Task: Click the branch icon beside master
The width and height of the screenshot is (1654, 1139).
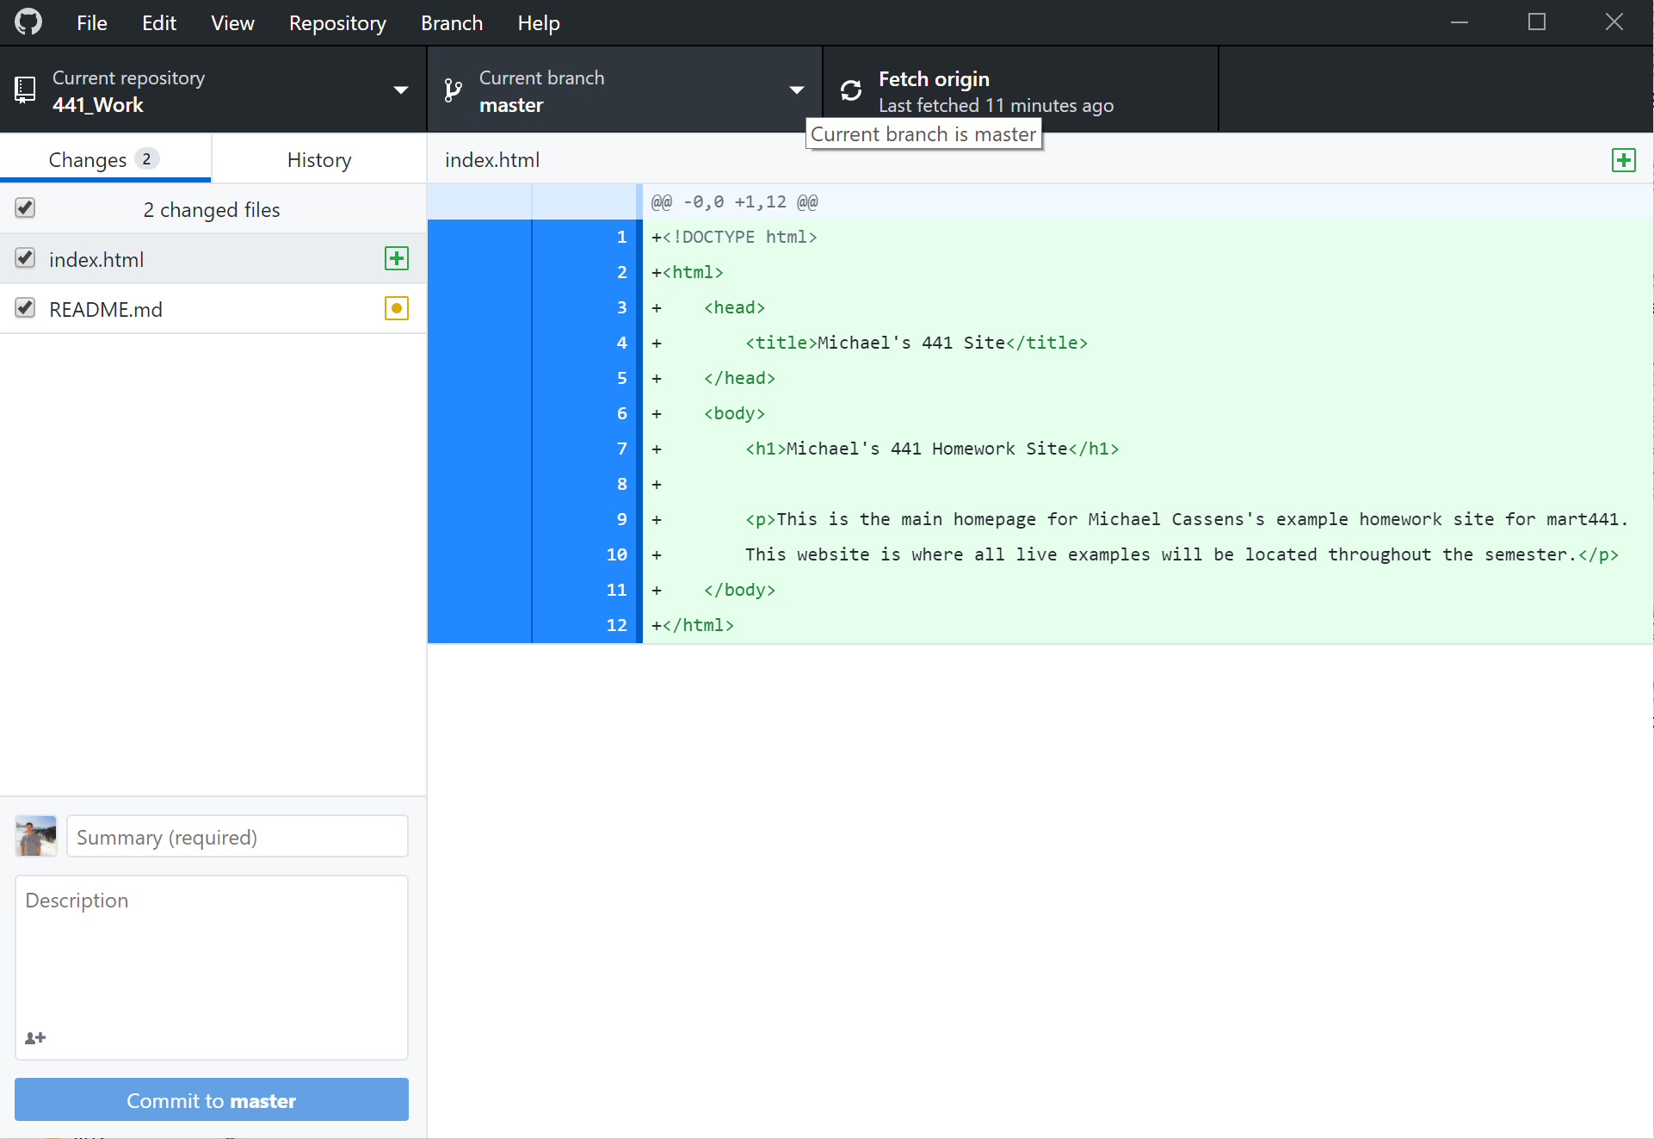Action: pos(453,90)
